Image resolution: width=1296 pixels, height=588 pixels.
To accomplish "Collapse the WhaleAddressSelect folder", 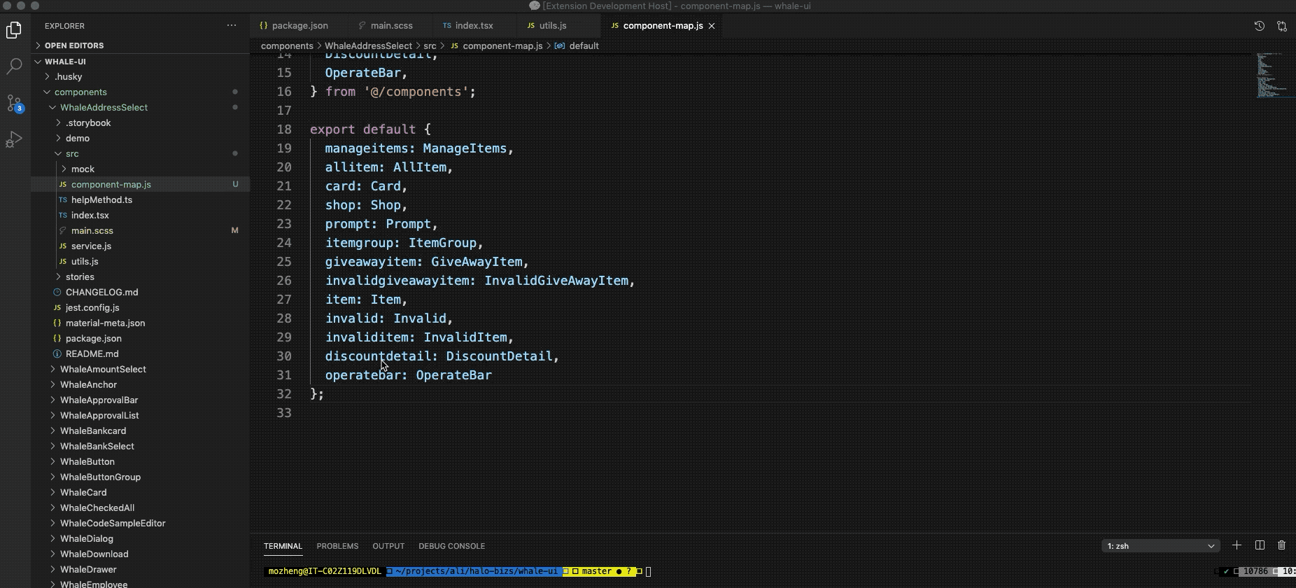I will [x=140, y=108].
